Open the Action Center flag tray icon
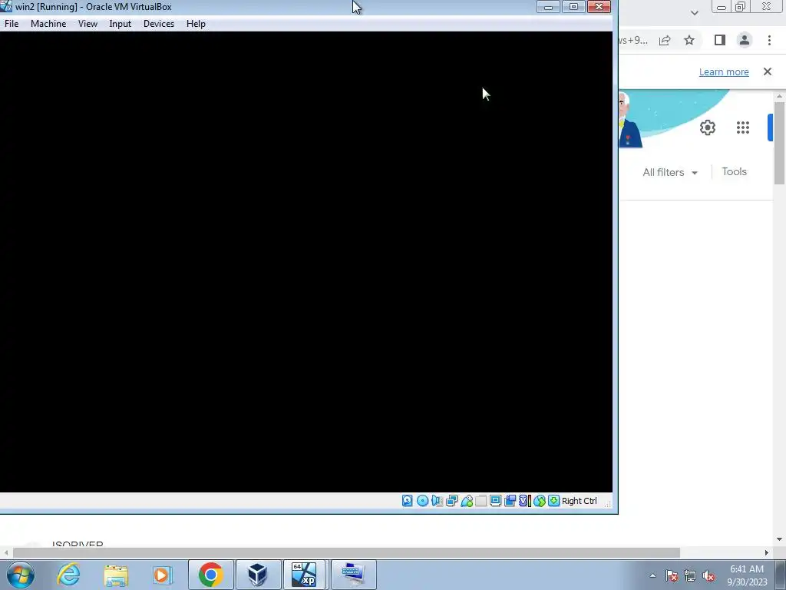The image size is (786, 590). pos(672,576)
